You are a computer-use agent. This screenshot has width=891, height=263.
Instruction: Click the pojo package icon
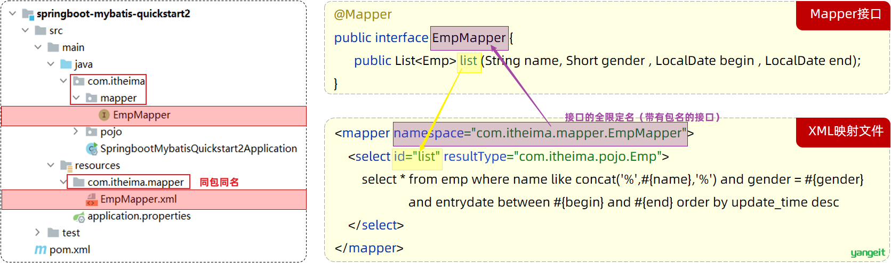pyautogui.click(x=92, y=131)
